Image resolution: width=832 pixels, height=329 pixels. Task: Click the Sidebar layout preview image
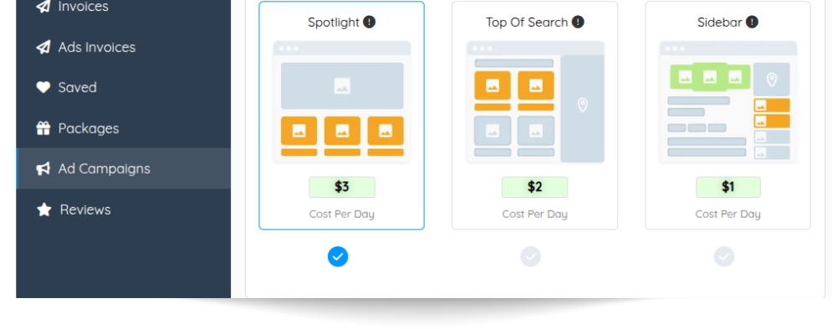[x=728, y=102]
